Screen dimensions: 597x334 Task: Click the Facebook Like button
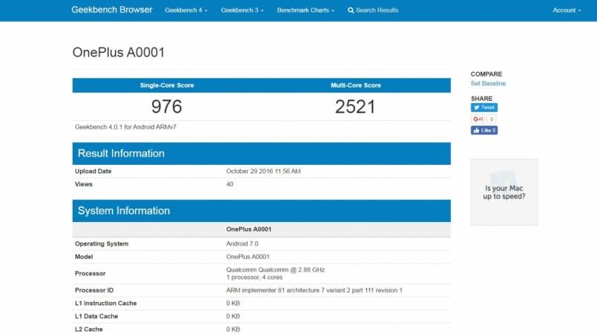click(484, 130)
